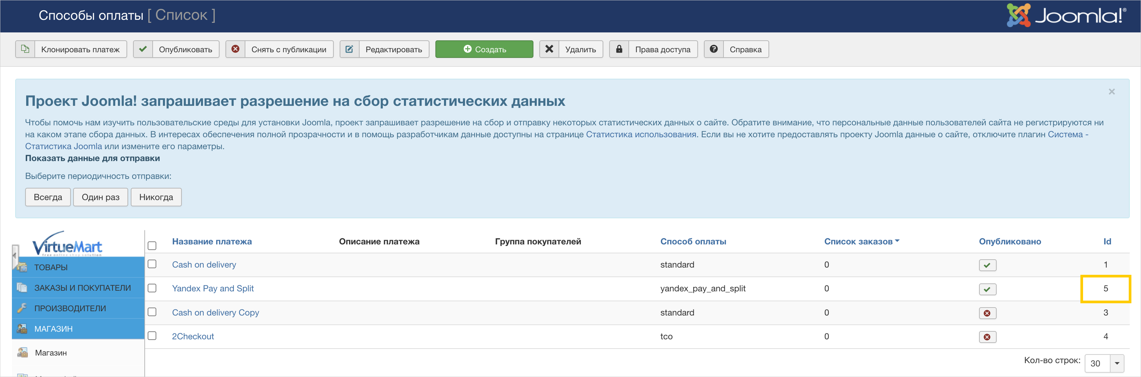Open ЗАКАЗЫ И ПОКУПАТЕЛИ sidebar menu
Screen dimensions: 1141x377
(x=82, y=288)
